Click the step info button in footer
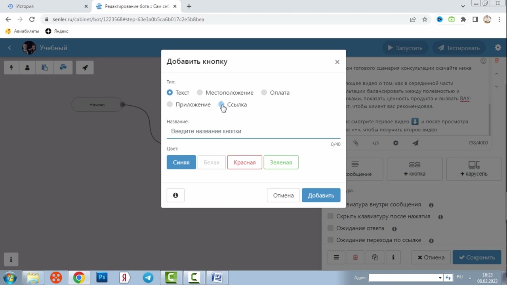507x285 pixels. [393, 257]
